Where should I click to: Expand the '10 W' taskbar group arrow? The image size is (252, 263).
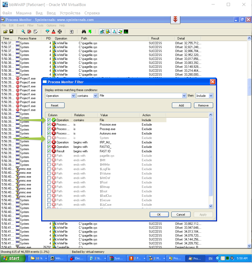(x=46, y=258)
